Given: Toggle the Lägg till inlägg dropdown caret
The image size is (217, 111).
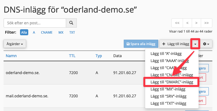Looking at the screenshot, I should tap(195, 44).
